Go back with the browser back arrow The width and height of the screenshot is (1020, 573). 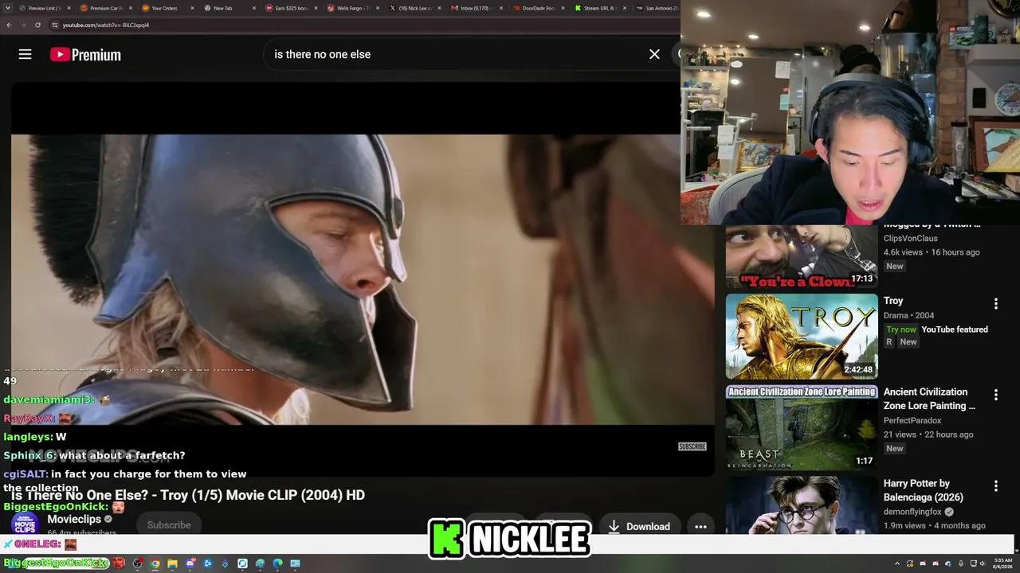9,25
